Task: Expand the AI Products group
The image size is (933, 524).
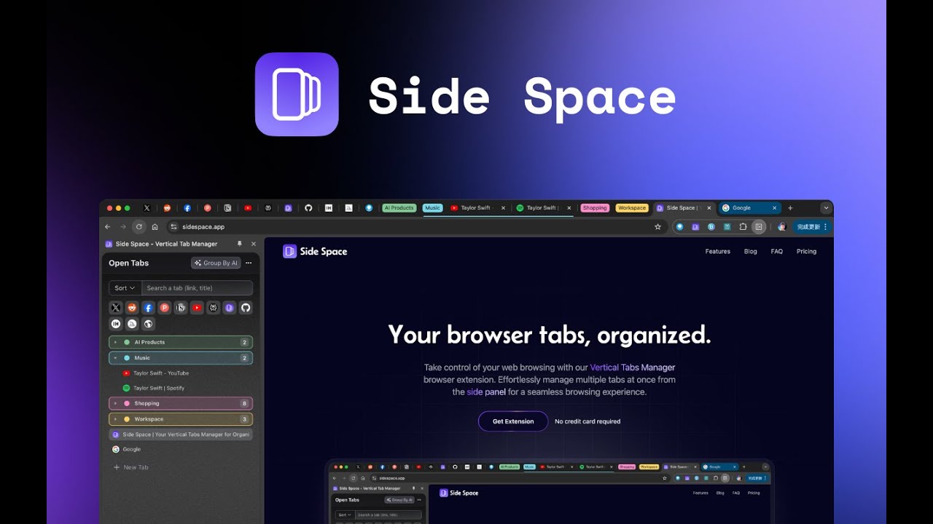Action: click(181, 342)
